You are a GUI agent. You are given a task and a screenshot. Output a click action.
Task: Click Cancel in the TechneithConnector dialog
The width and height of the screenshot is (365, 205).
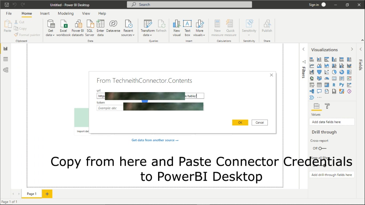260,123
